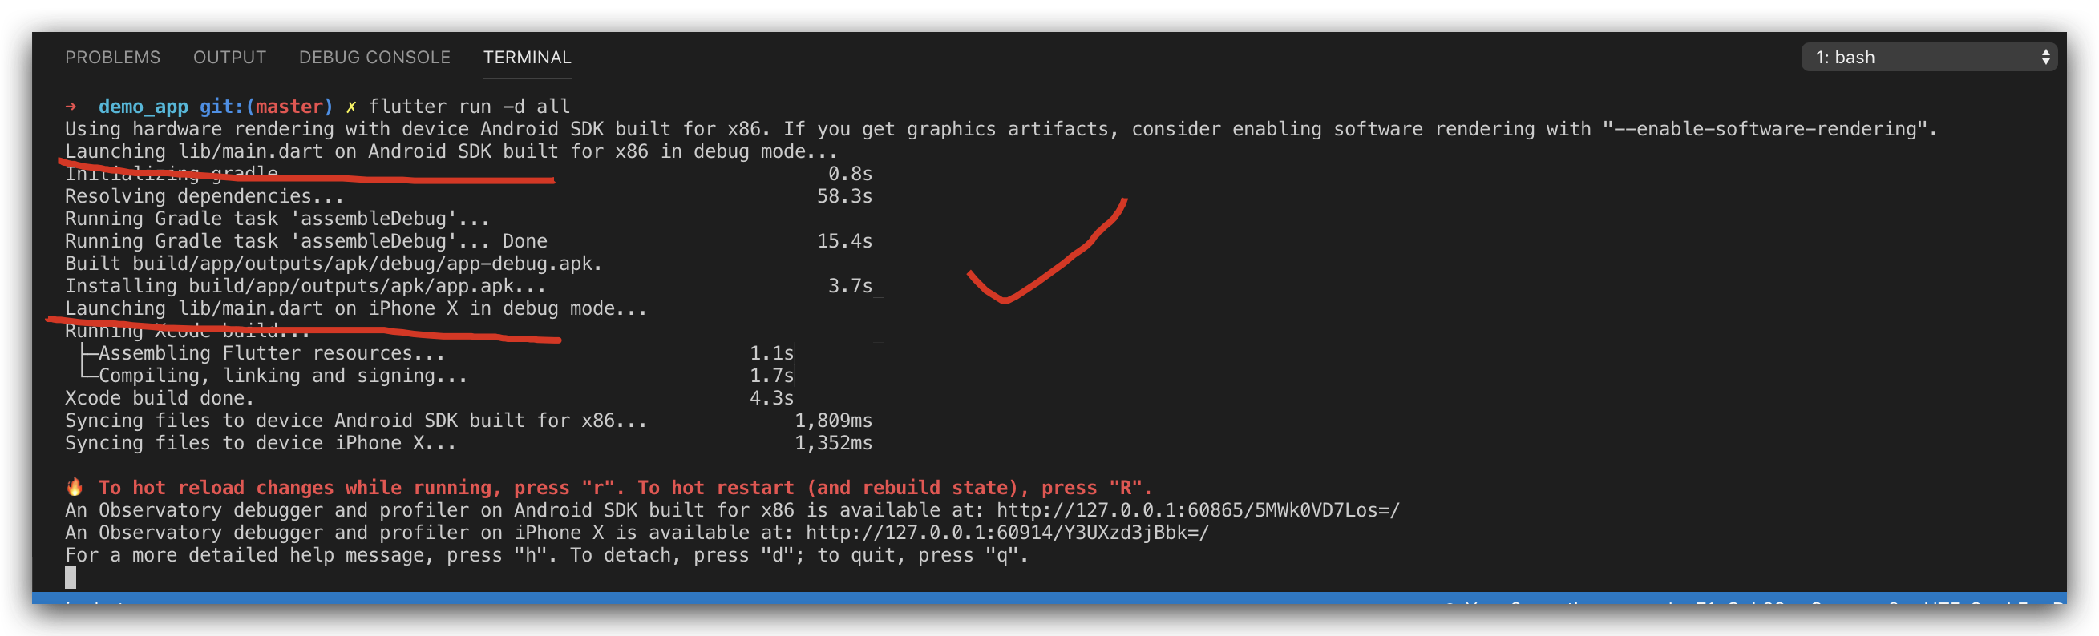This screenshot has width=2099, height=636.
Task: Open the Android Observatory URL with port 60865
Action: tap(1198, 509)
